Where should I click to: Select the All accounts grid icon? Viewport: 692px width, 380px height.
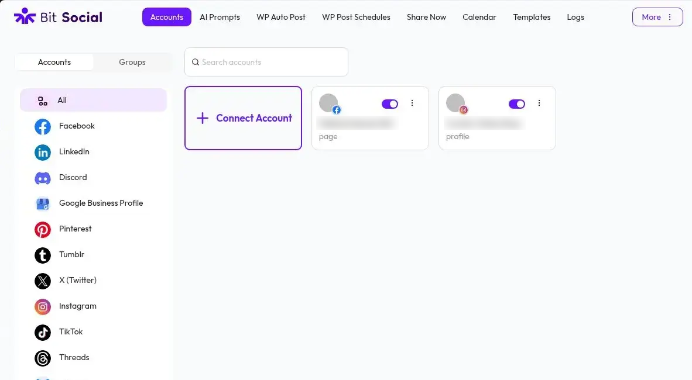(43, 101)
